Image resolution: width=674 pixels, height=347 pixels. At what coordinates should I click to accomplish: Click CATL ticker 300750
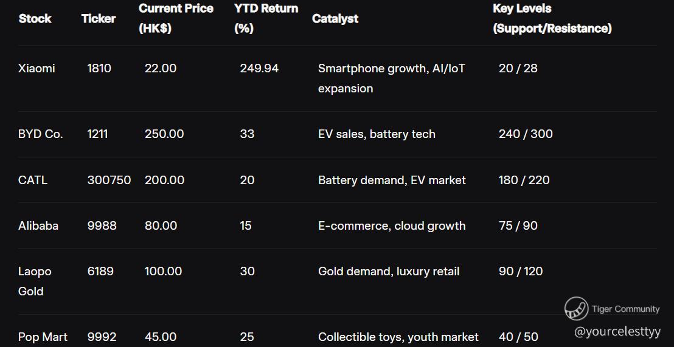[109, 180]
